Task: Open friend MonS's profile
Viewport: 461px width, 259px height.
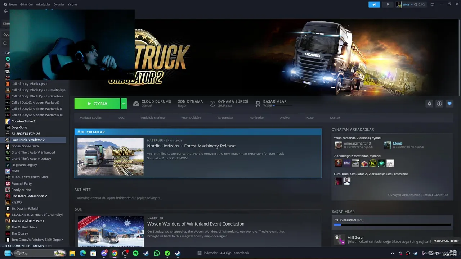Action: click(x=397, y=144)
